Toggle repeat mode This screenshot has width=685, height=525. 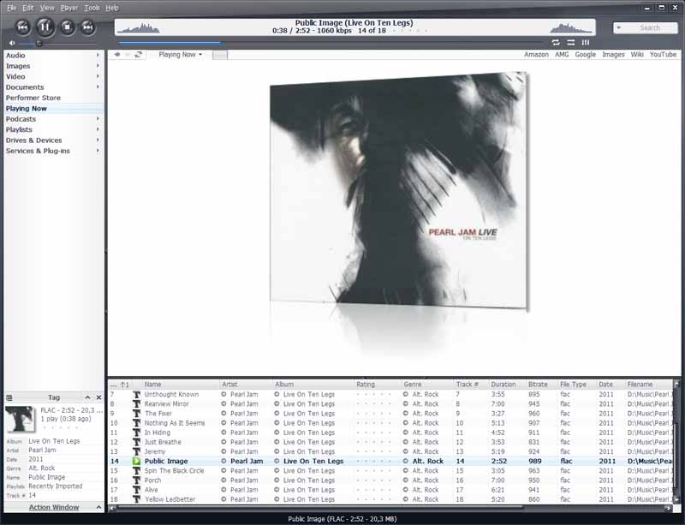pos(556,43)
